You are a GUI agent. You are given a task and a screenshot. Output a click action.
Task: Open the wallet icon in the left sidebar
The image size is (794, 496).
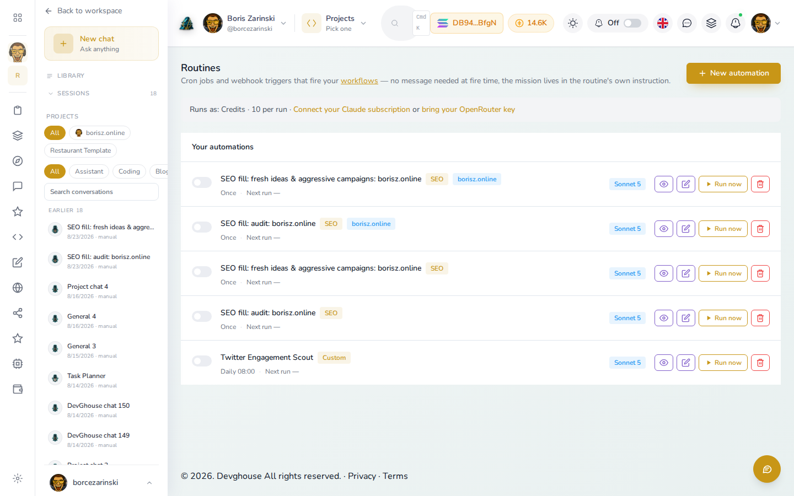[18, 389]
